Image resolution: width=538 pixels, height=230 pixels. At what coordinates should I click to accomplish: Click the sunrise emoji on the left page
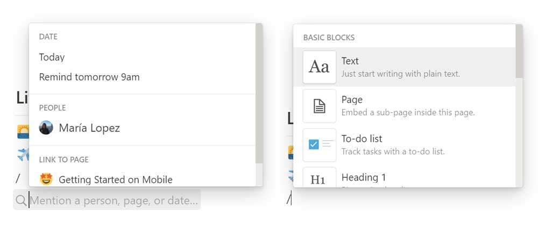23,132
